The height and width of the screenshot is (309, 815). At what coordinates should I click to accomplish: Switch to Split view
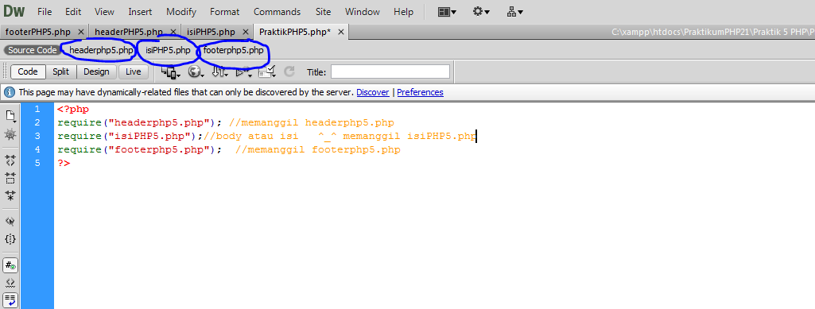[60, 71]
